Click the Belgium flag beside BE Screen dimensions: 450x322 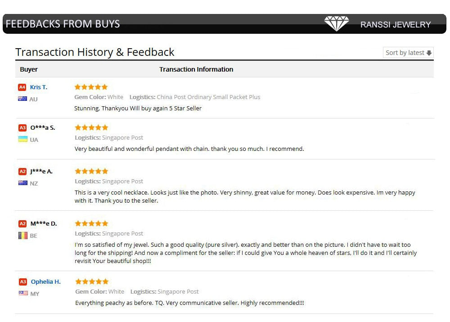pos(22,235)
